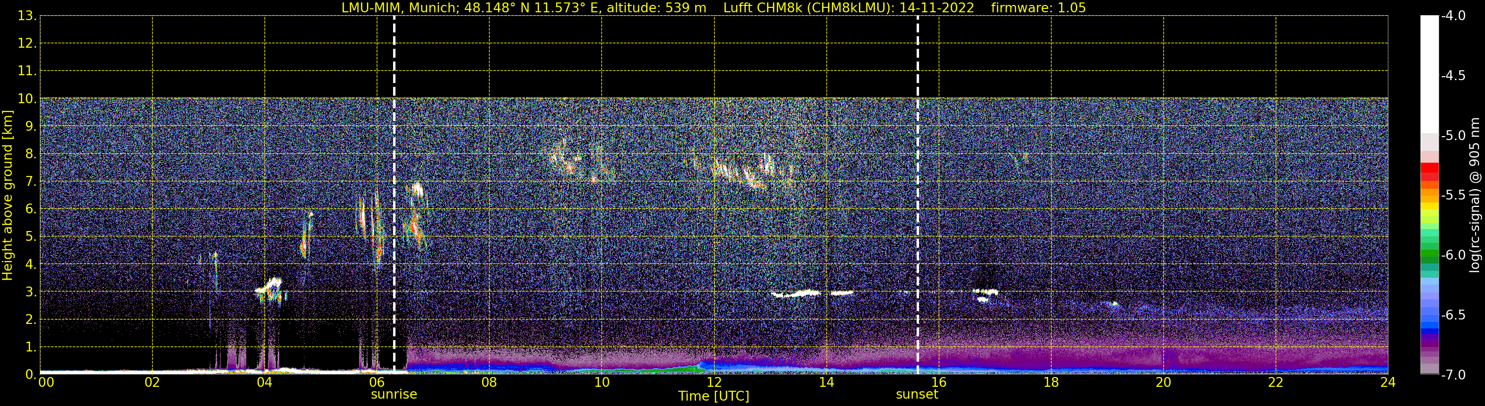The height and width of the screenshot is (406, 1485).
Task: Click the 'log(rc-signal) @ 905 nm' colorbar label
Action: coord(1475,195)
